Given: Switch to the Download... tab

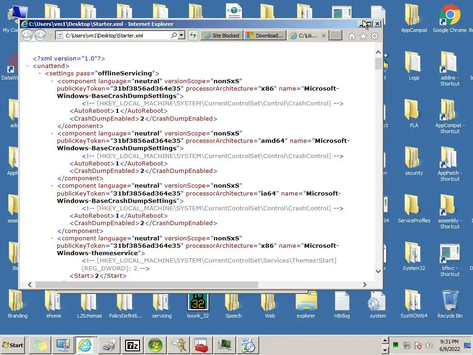Looking at the screenshot, I should click(265, 36).
